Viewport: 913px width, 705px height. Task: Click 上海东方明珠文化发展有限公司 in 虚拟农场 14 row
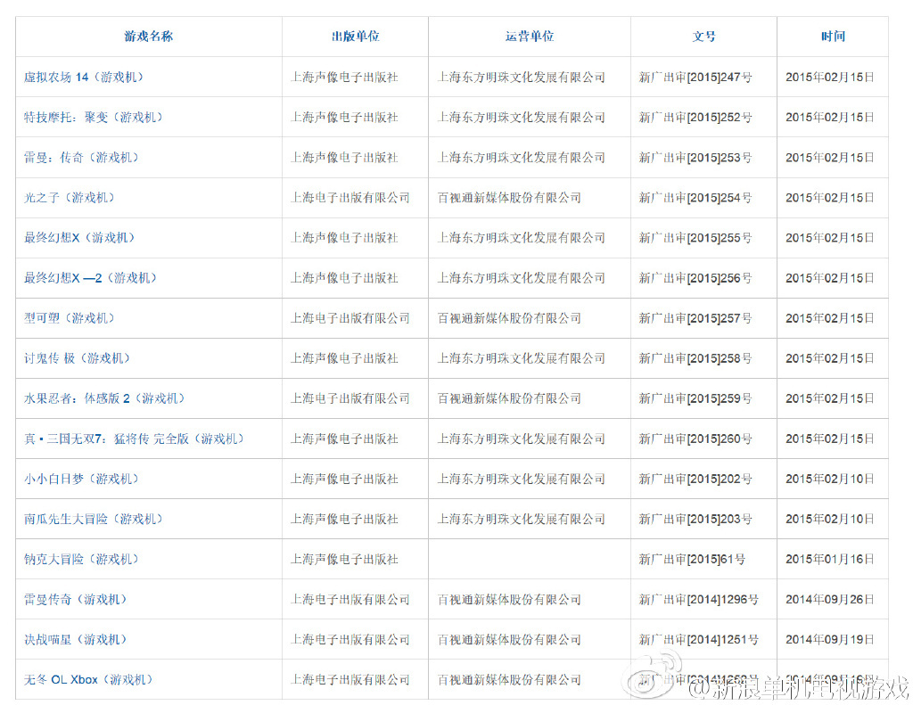click(521, 77)
